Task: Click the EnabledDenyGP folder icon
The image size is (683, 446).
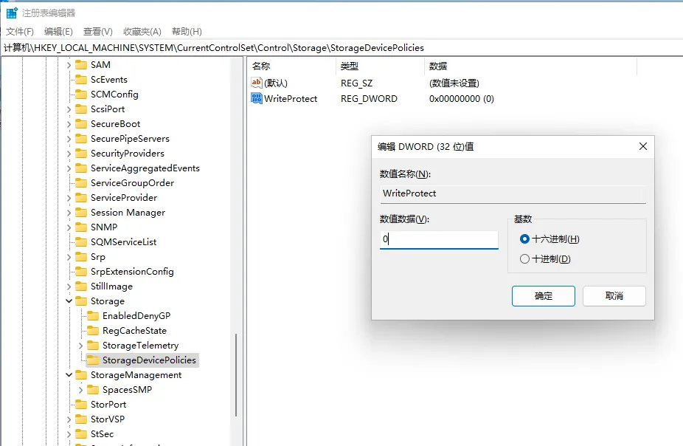Action: tap(94, 315)
